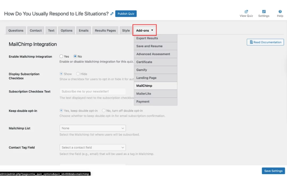Image resolution: width=287 pixels, height=191 pixels.
Task: Open the Style tab
Action: point(126,30)
